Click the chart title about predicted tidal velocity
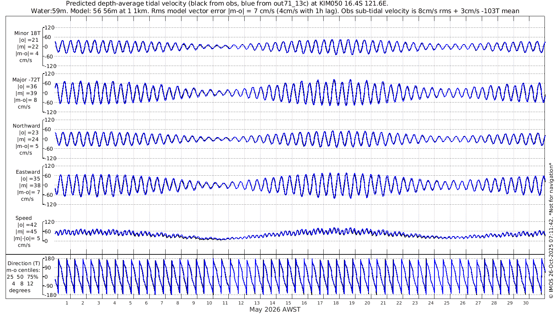The width and height of the screenshot is (556, 318). (227, 4)
